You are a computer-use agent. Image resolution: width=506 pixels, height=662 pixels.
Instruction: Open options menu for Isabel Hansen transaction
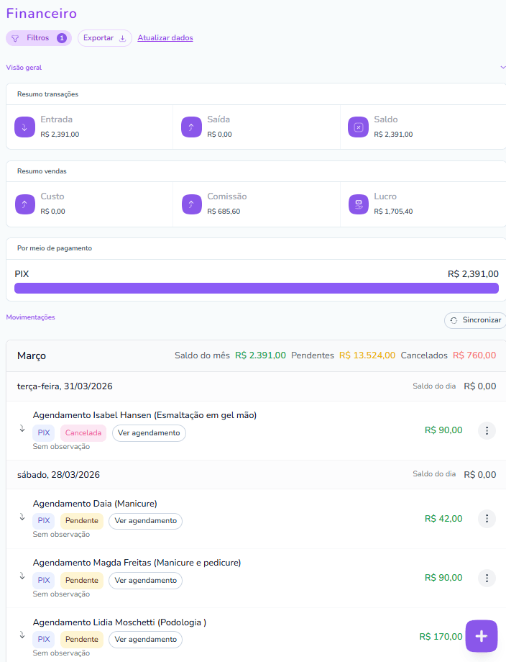(x=487, y=430)
